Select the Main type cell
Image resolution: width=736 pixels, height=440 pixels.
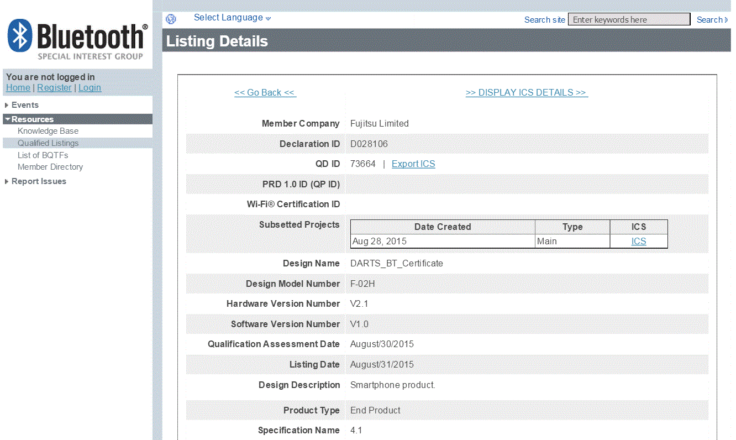pos(572,242)
